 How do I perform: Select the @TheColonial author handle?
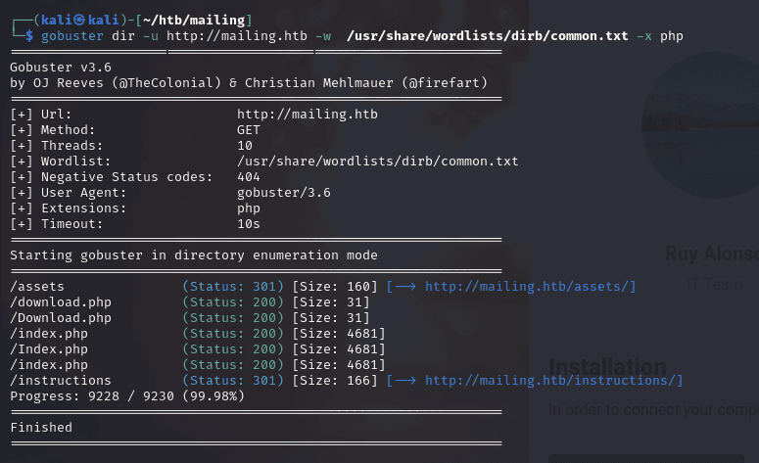(149, 82)
